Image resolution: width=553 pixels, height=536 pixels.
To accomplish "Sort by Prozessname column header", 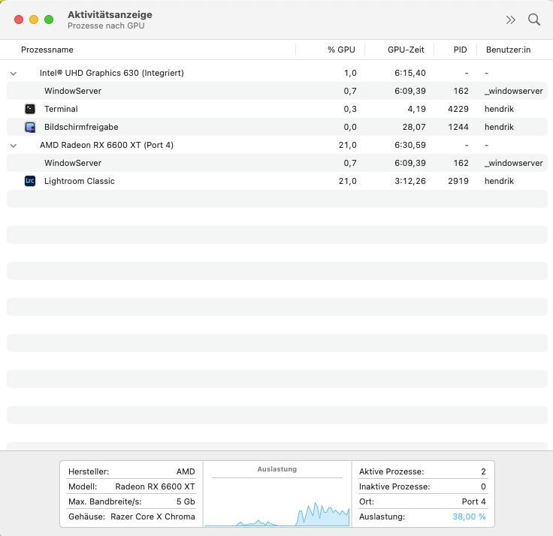I will tap(47, 50).
